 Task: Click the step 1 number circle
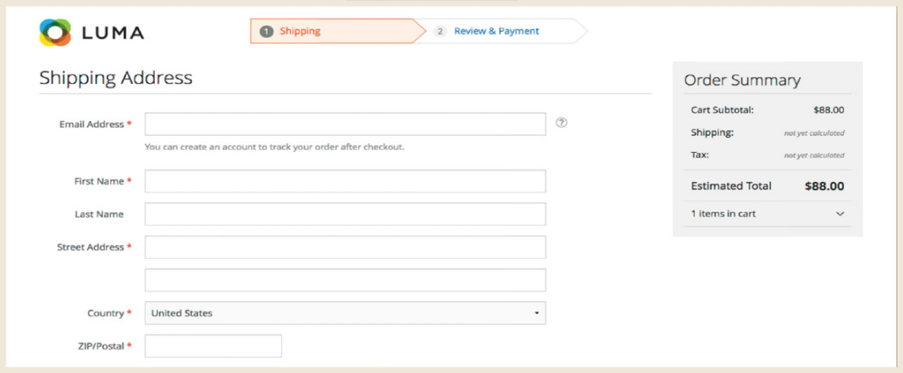267,32
